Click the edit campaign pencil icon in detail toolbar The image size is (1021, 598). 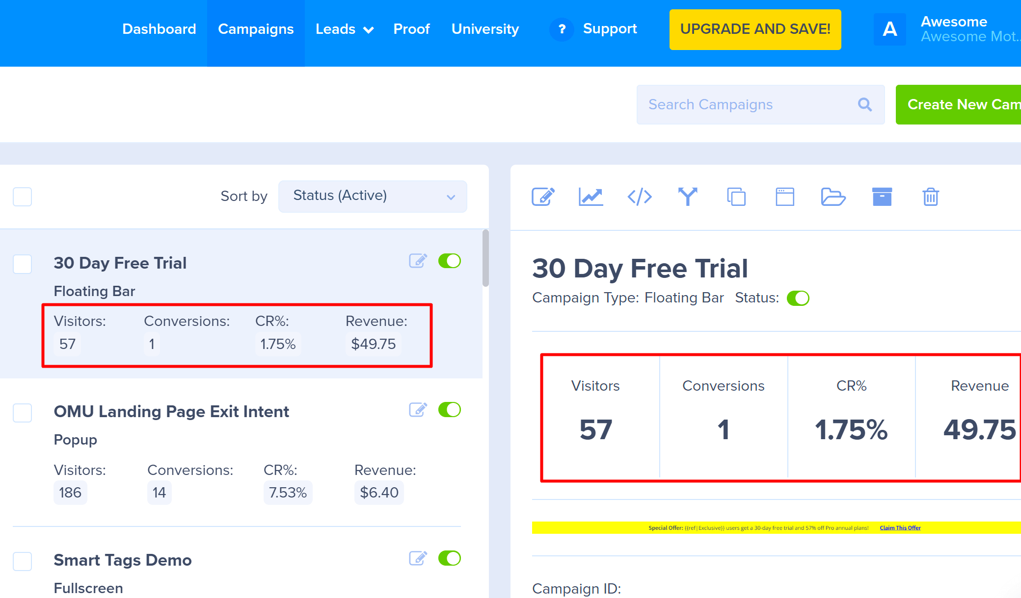543,197
